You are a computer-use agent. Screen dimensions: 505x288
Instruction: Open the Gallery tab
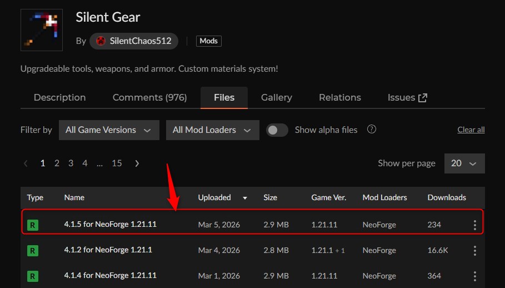pyautogui.click(x=277, y=98)
